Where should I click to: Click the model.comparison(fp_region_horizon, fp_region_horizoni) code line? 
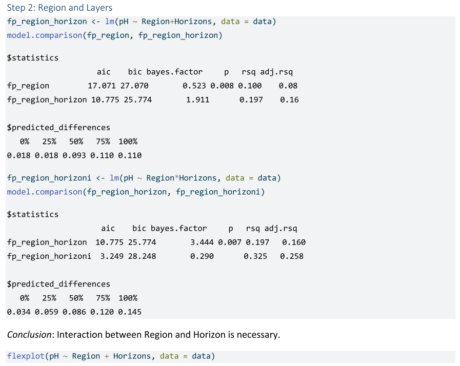point(135,192)
